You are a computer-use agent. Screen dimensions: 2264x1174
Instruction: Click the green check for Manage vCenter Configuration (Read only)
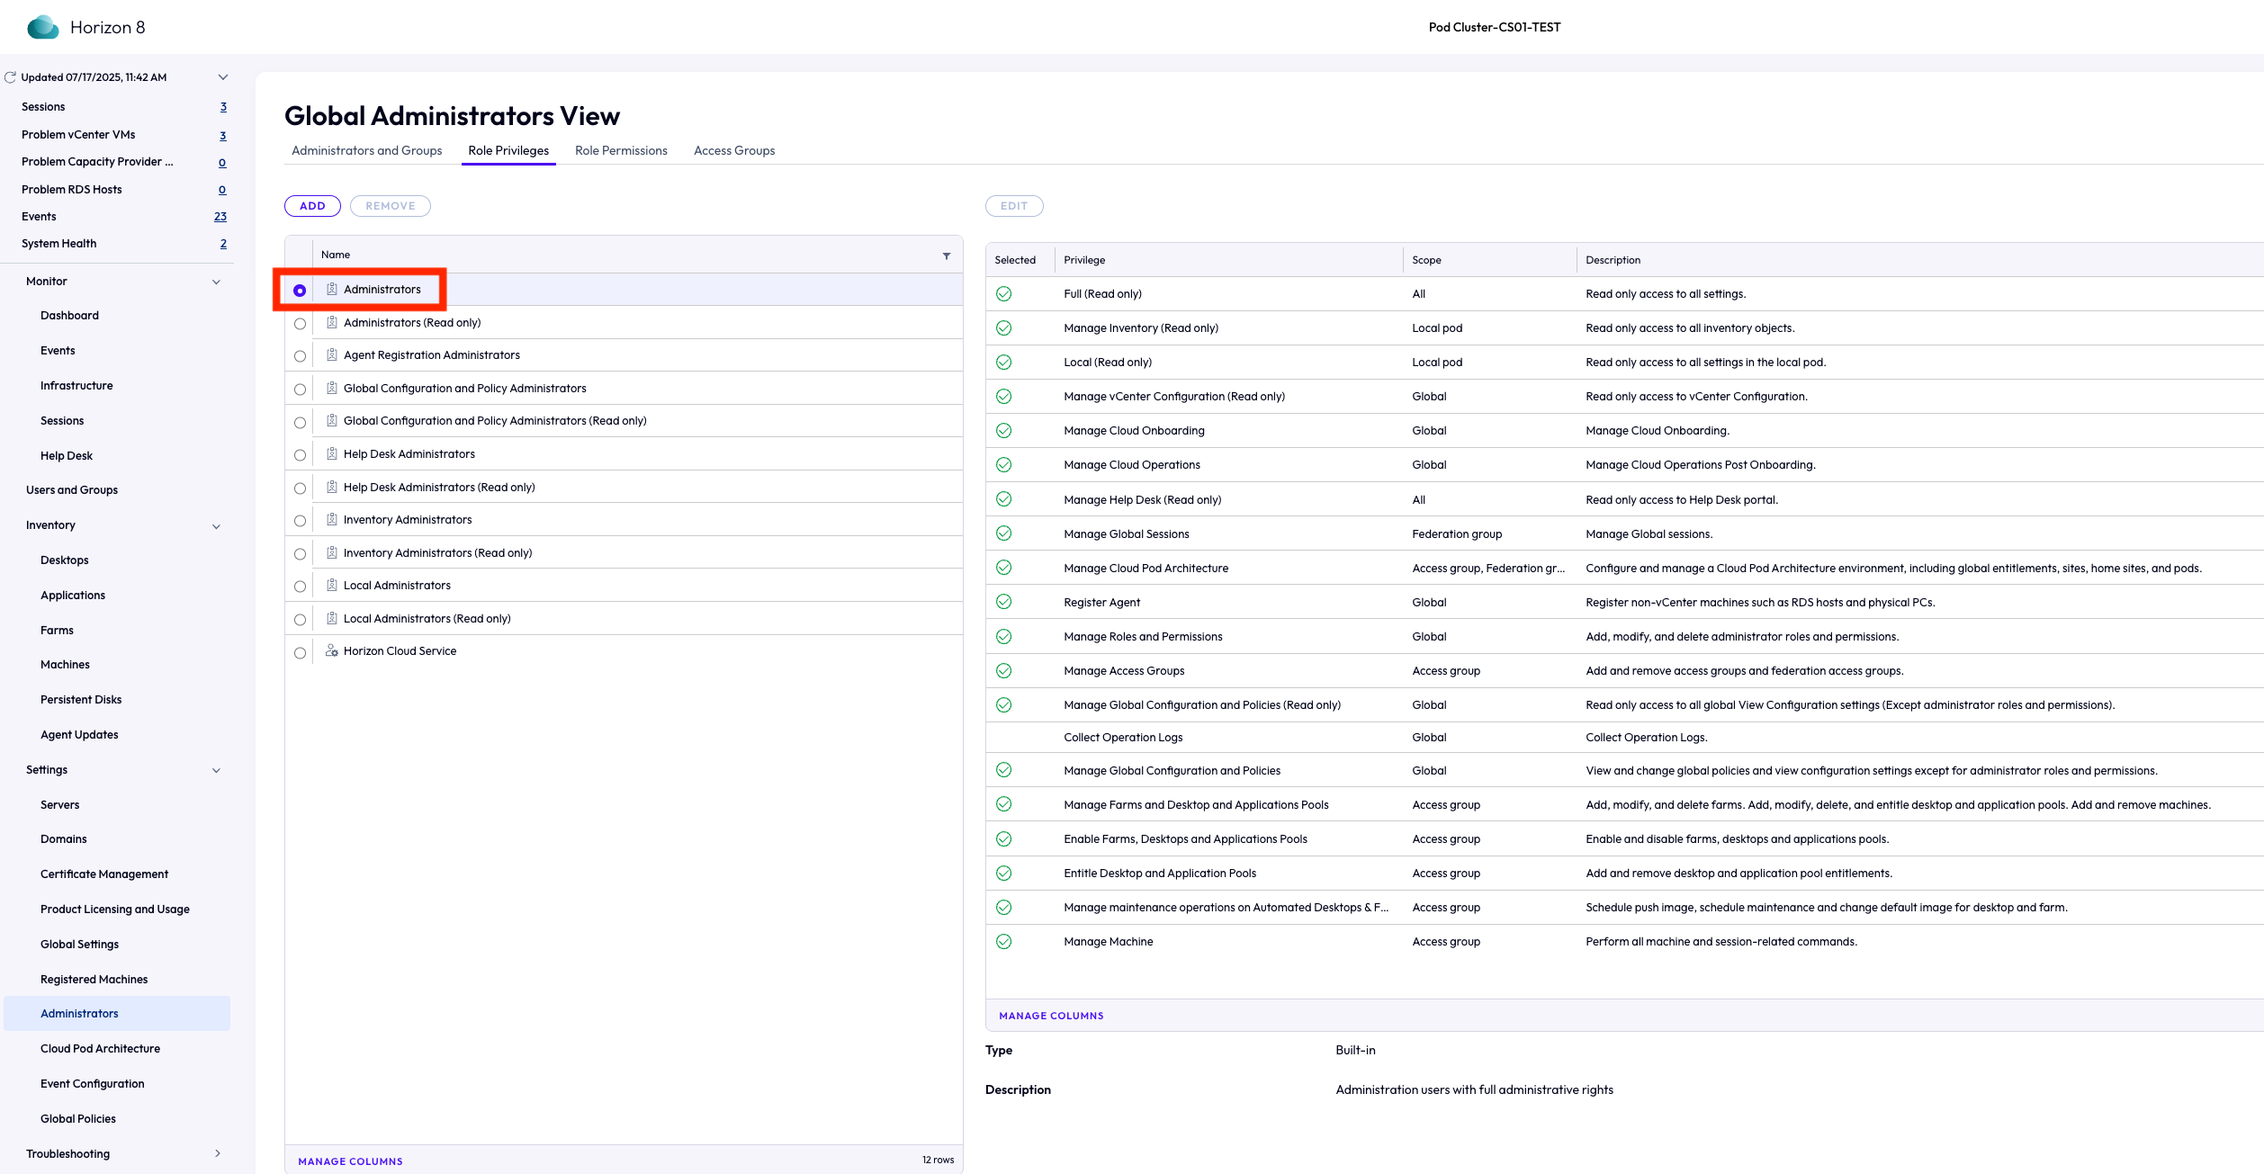point(1003,397)
